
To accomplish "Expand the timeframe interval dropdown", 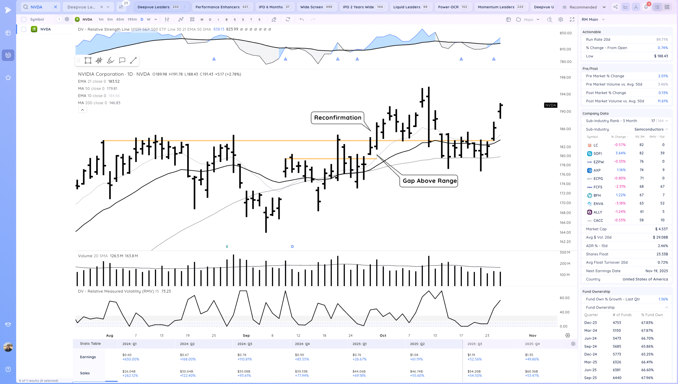I will pyautogui.click(x=156, y=19).
